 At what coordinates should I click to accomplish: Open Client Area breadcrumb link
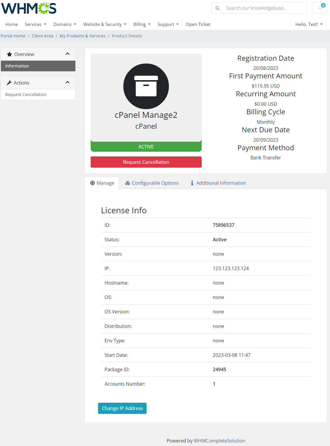coord(42,36)
